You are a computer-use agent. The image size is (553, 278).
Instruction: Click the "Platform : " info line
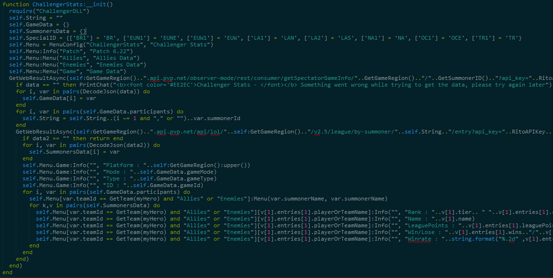136,165
